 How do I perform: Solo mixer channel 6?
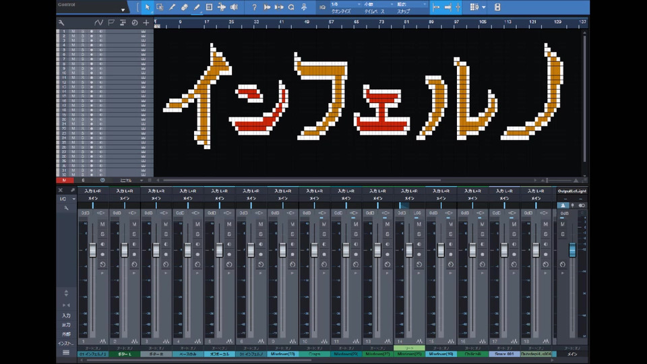[261, 234]
